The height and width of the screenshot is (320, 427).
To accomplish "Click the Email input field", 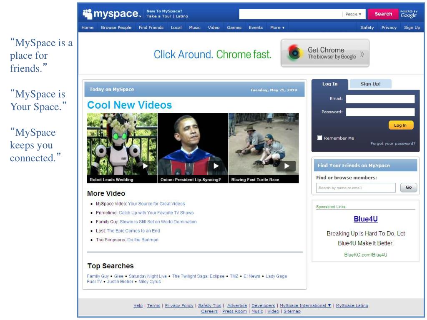I will tap(380, 99).
